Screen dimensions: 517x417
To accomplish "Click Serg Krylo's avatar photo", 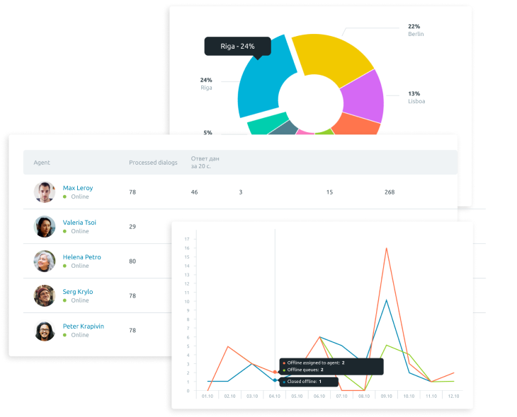I will [45, 296].
